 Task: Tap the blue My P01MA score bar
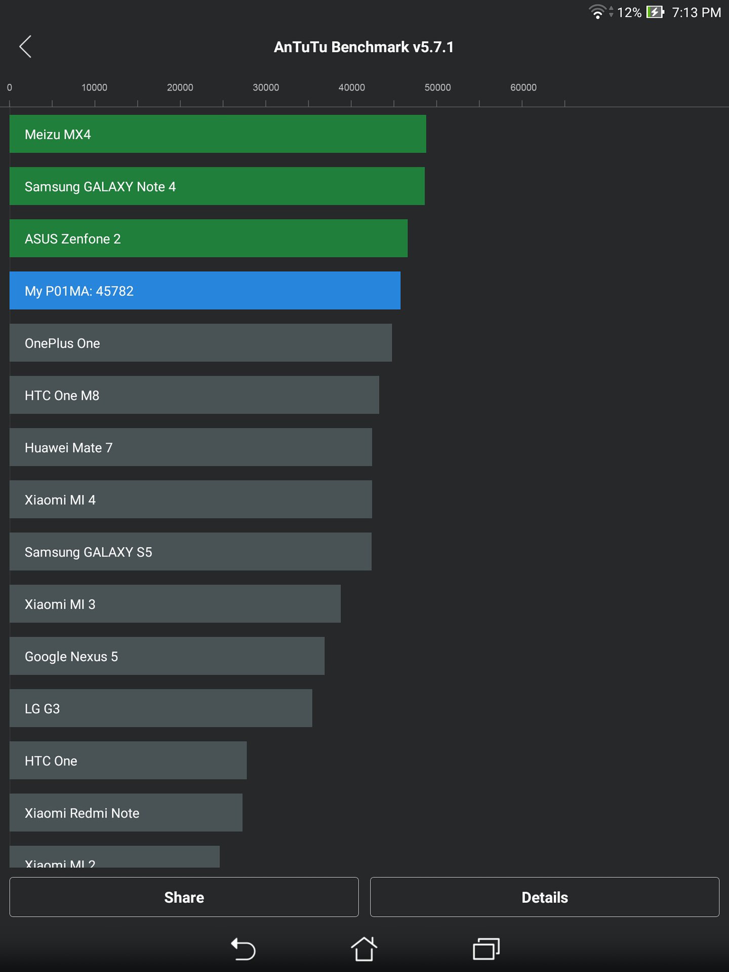coord(205,291)
